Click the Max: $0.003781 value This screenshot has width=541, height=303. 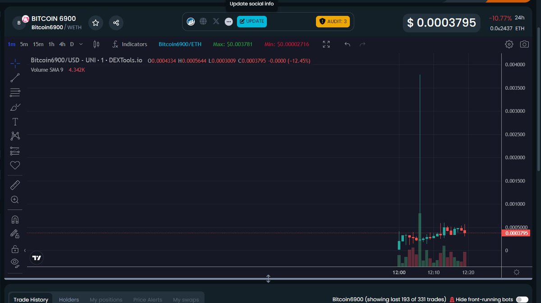click(233, 44)
